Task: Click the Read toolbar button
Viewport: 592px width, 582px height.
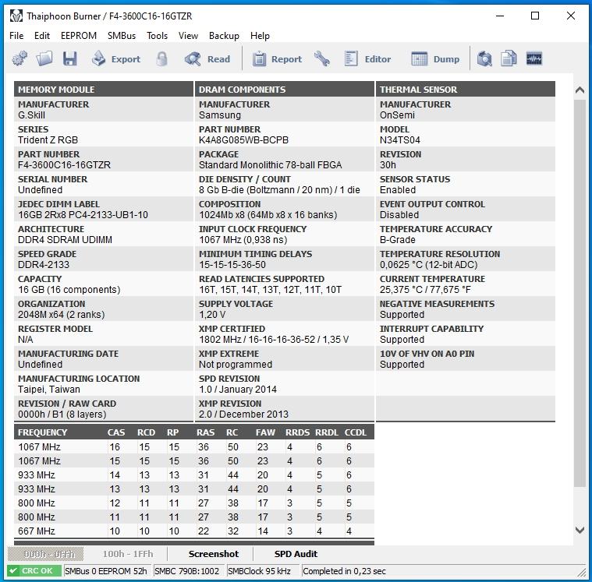Action: 207,59
